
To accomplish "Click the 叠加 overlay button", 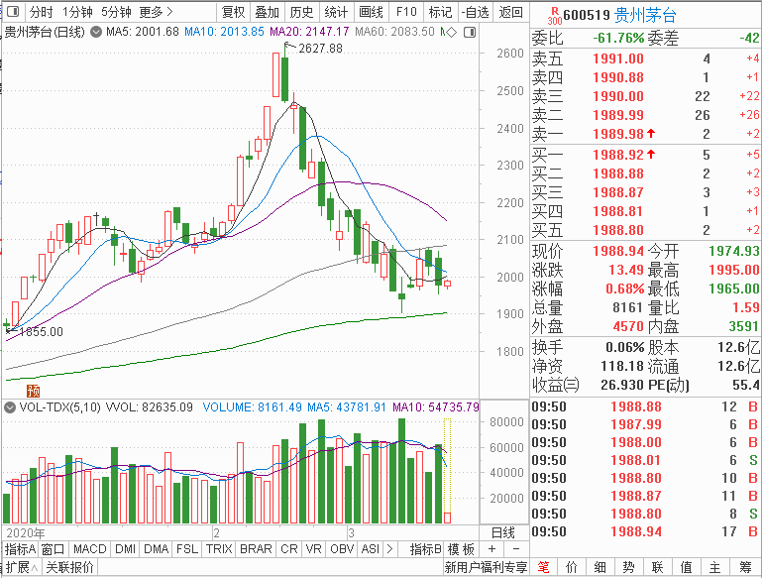I will tap(268, 12).
